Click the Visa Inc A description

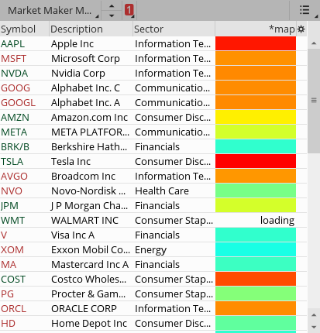[73, 235]
